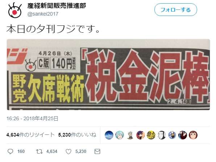Open the @sankei2017 handle link
The width and height of the screenshot is (216, 162).
click(43, 14)
